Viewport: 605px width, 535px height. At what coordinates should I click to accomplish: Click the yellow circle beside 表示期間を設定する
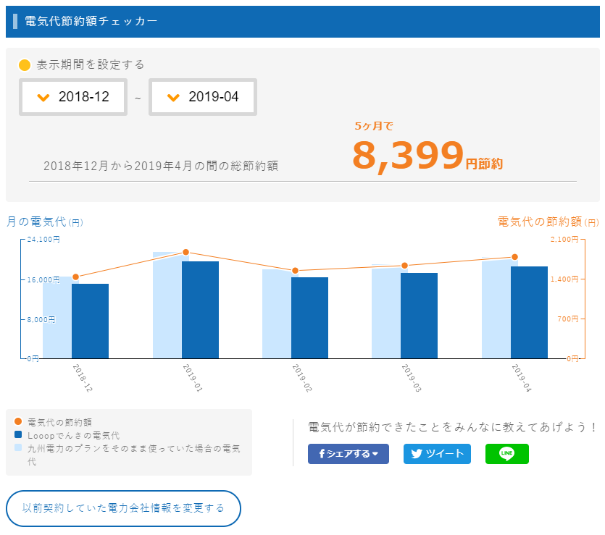pos(25,64)
